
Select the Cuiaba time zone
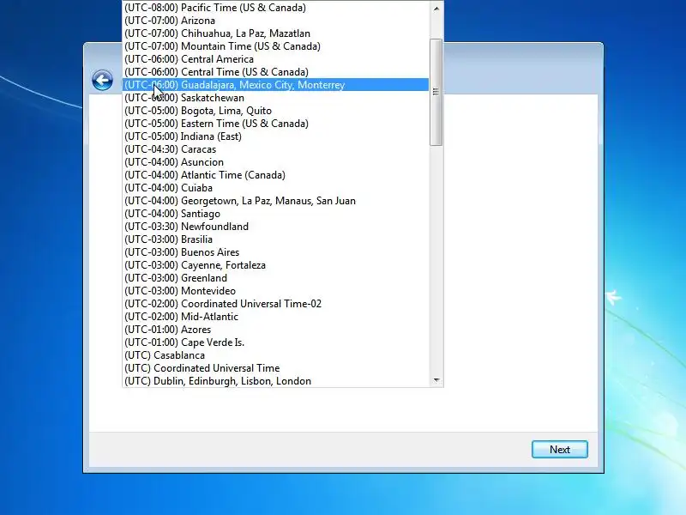point(275,188)
